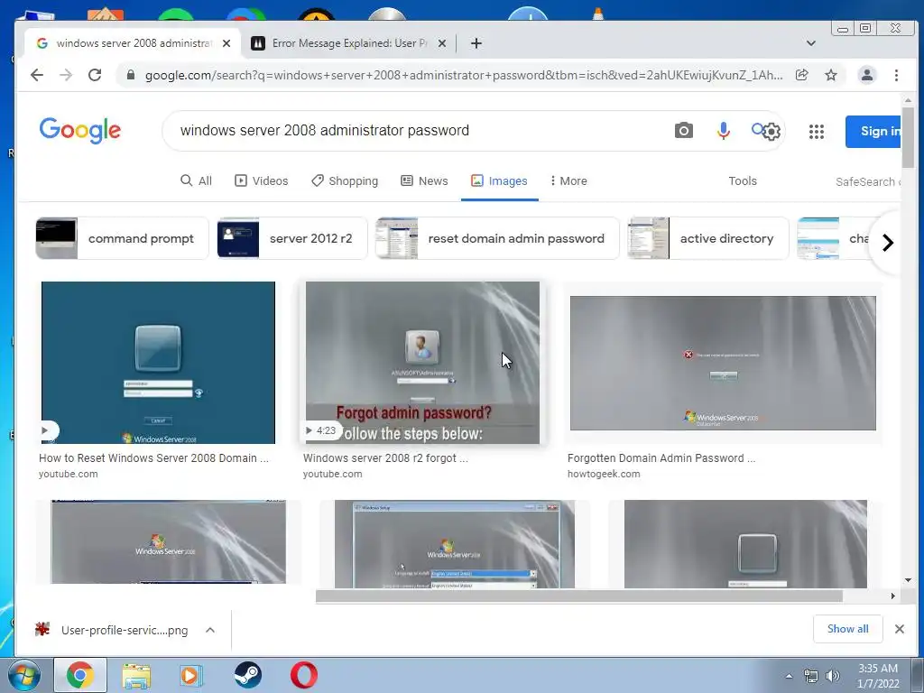Click the Sign in button

873,131
